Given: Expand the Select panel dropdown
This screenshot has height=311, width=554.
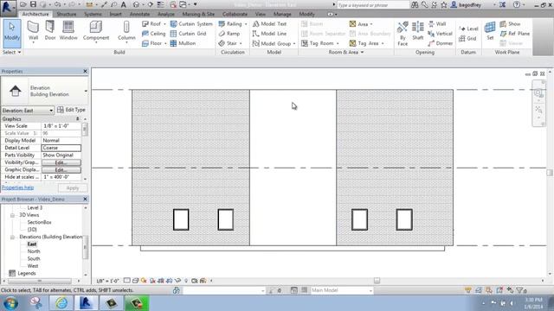Looking at the screenshot, I should (11, 52).
